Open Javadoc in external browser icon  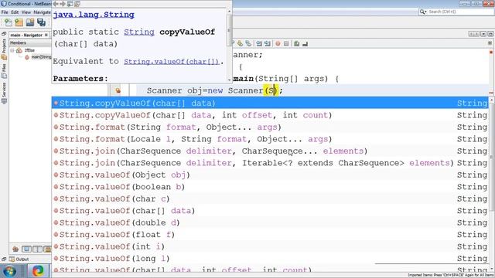(x=70, y=4)
